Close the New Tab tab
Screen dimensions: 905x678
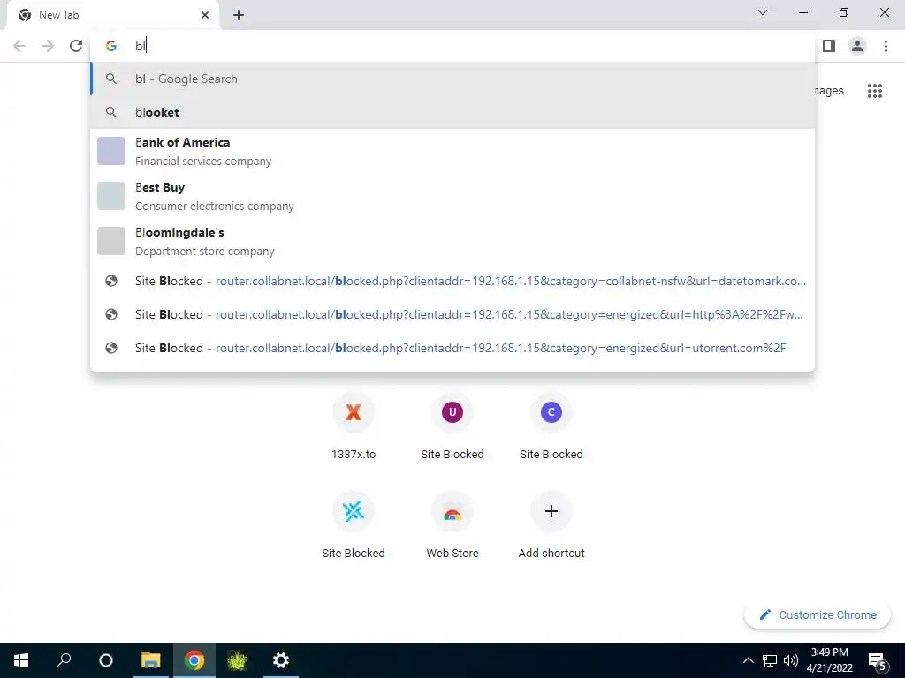(205, 15)
